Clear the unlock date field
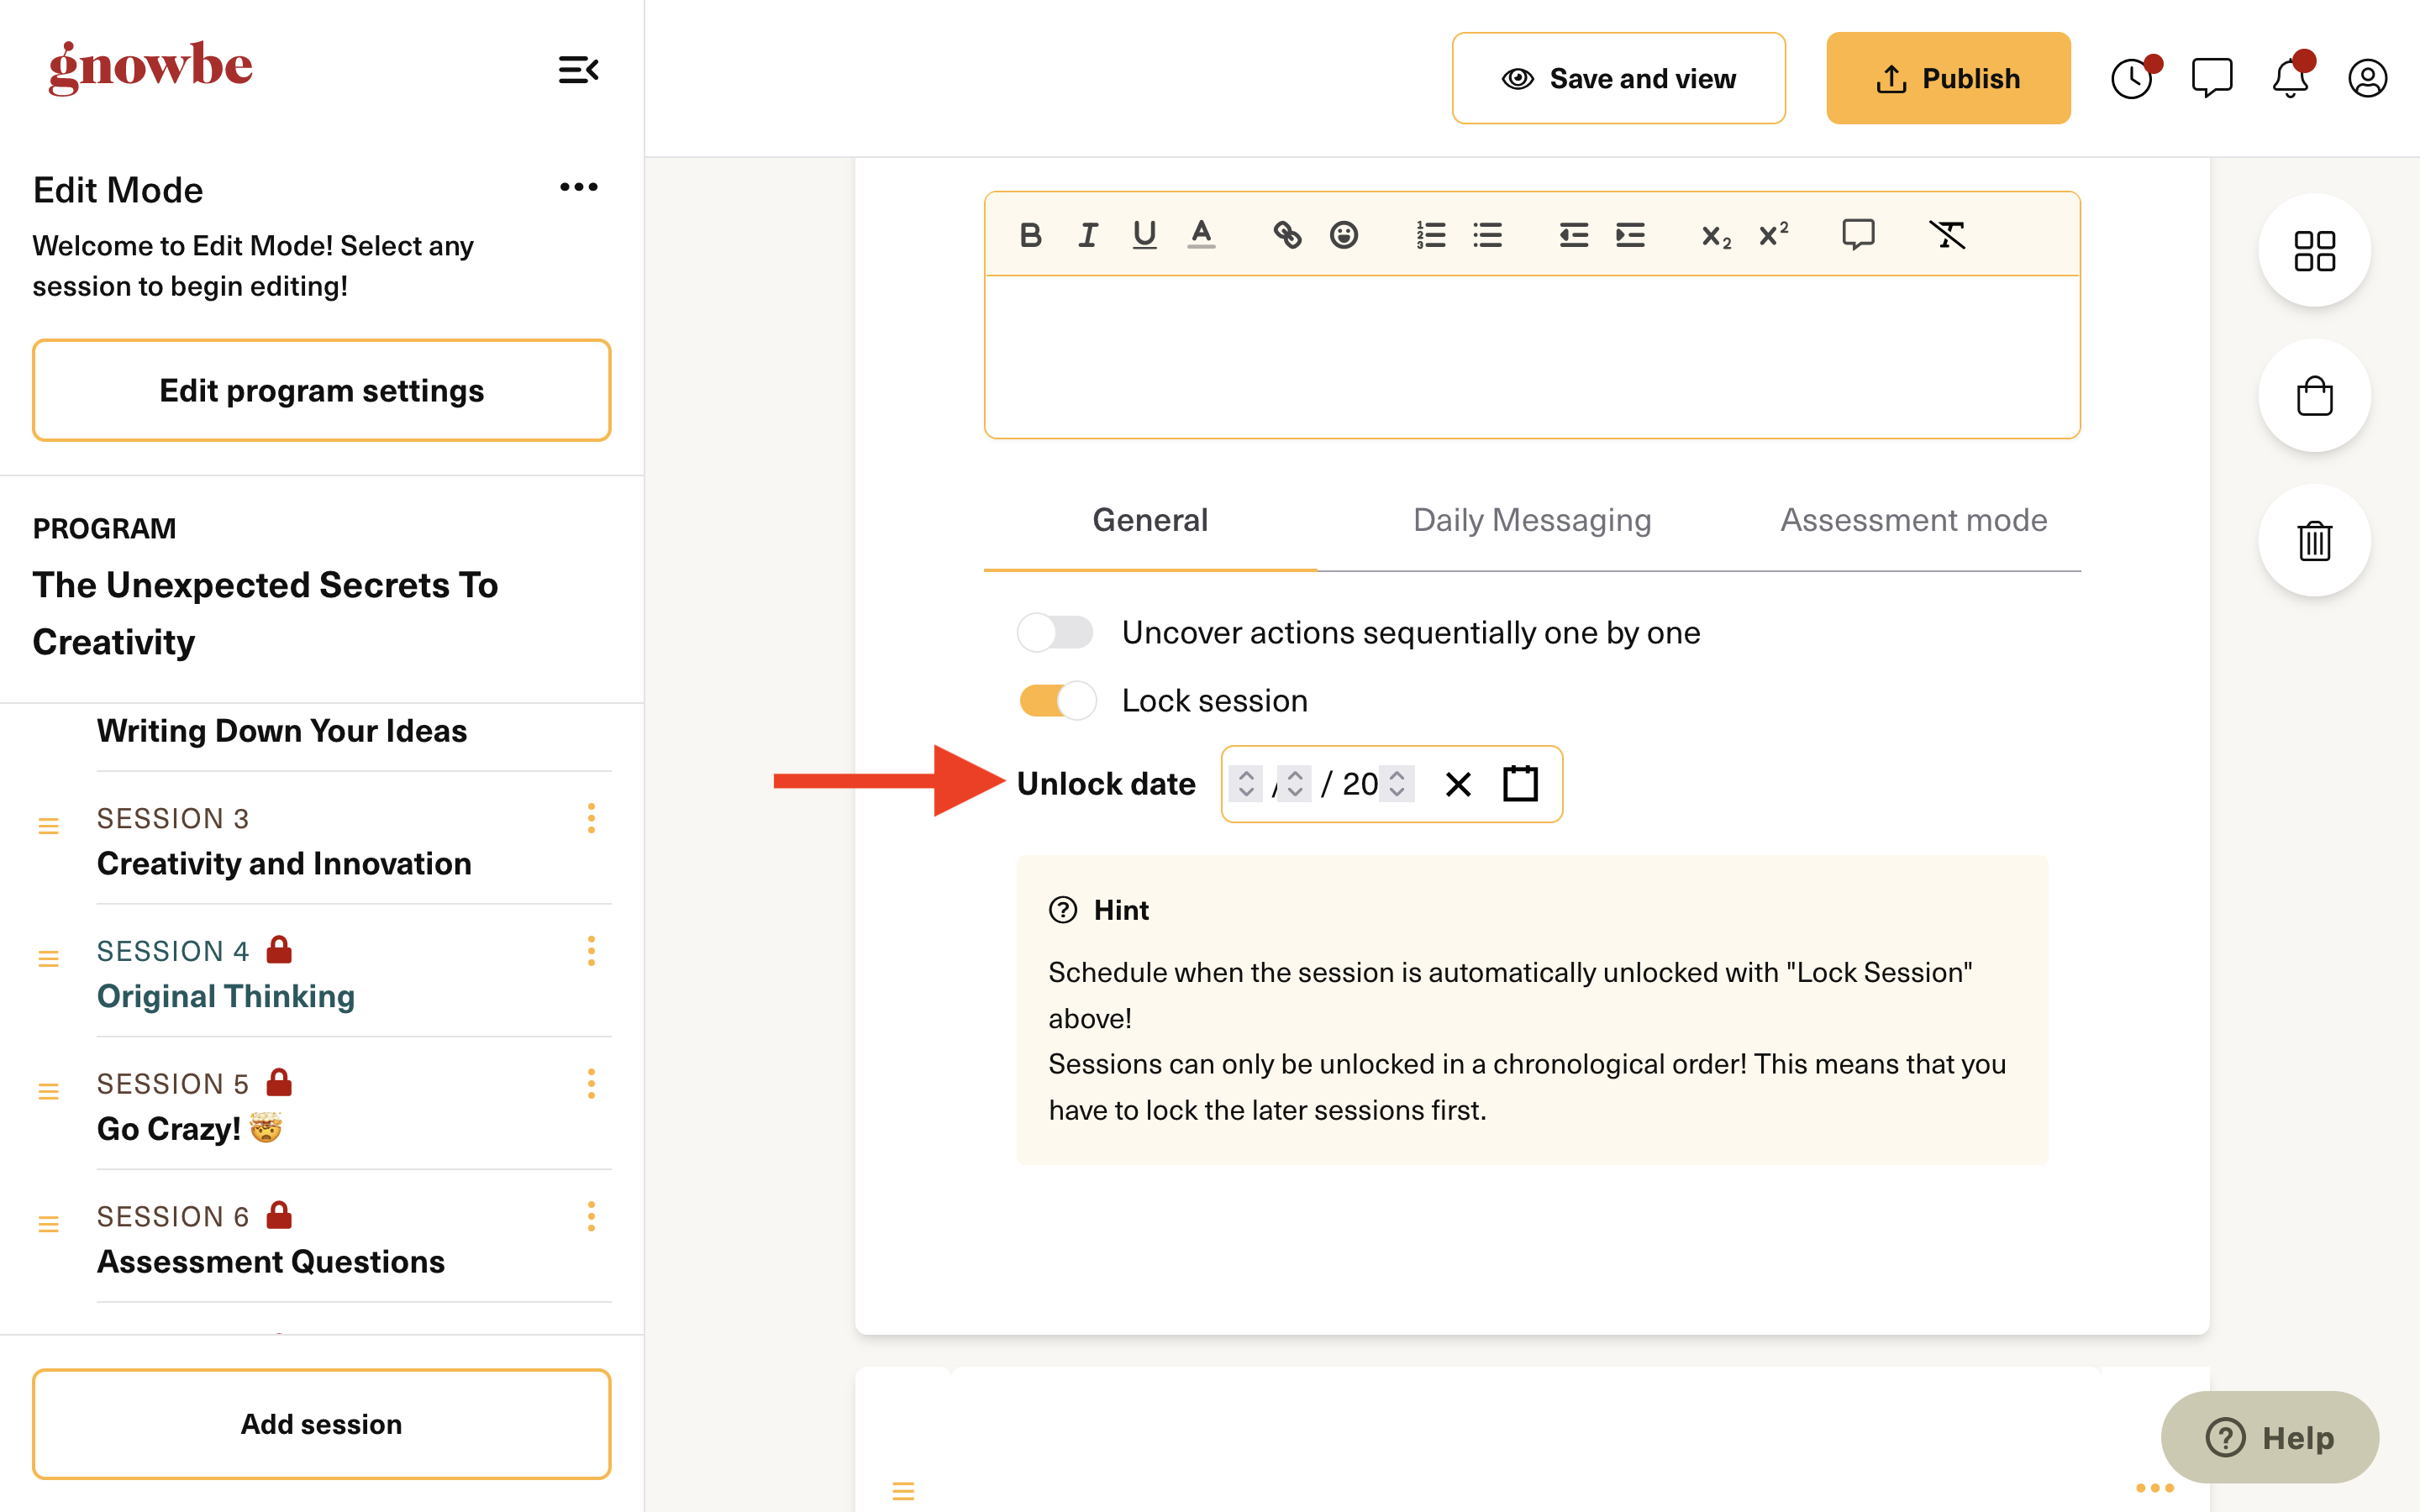The image size is (2420, 1512). click(1458, 784)
